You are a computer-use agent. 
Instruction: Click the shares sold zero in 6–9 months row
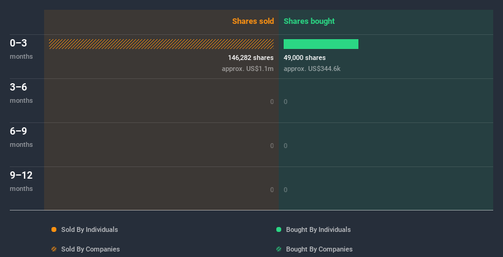[x=272, y=146]
